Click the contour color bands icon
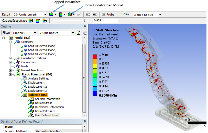Screen dimensions: 208x133 61,15
